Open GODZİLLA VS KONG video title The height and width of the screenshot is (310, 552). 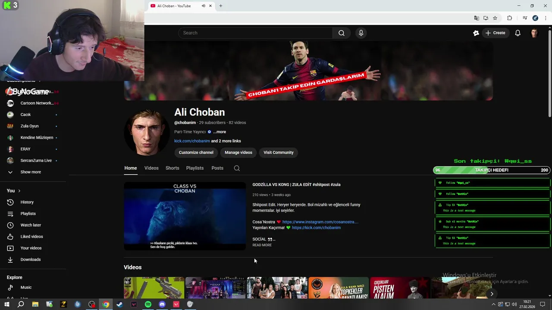click(x=296, y=185)
